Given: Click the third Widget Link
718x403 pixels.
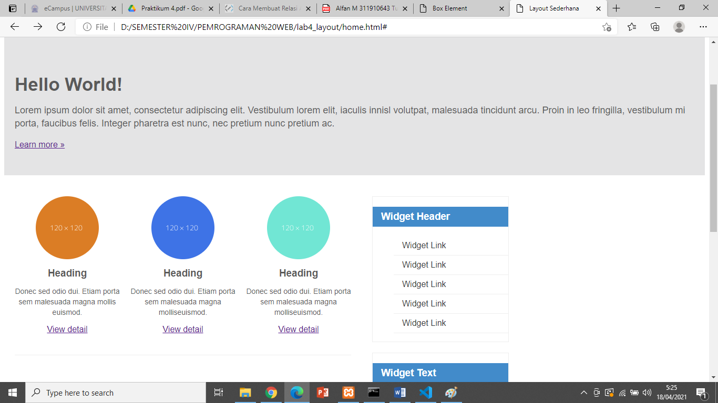Looking at the screenshot, I should pyautogui.click(x=424, y=284).
